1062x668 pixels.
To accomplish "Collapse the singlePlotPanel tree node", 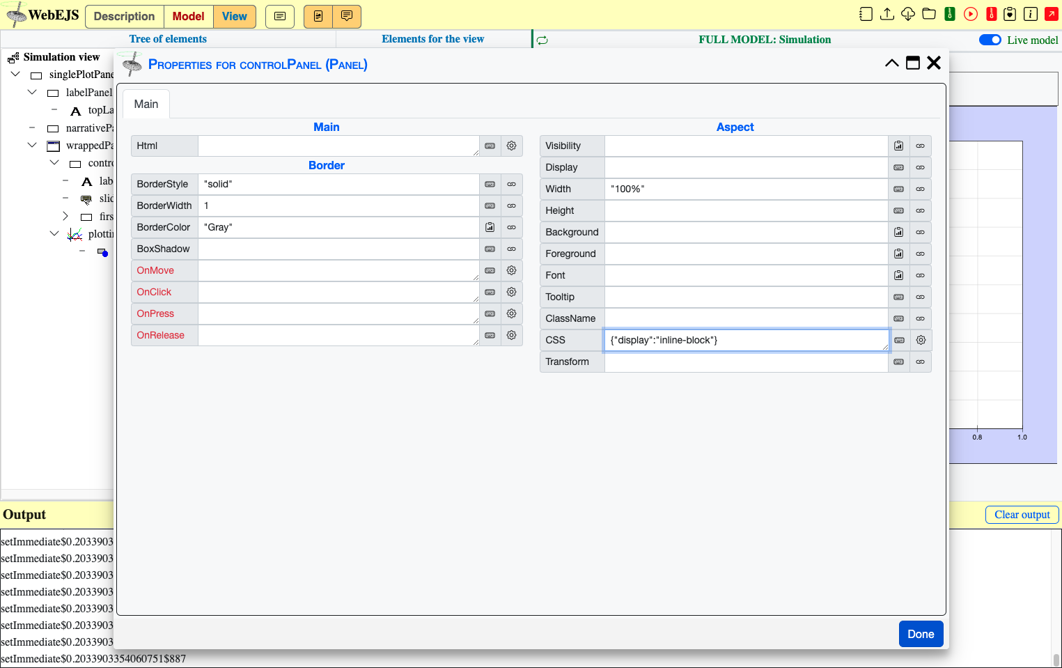I will [15, 74].
